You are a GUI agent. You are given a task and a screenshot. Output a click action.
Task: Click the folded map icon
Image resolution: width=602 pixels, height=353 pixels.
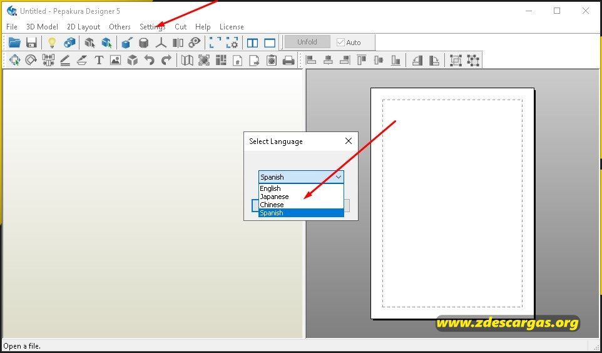(x=187, y=60)
